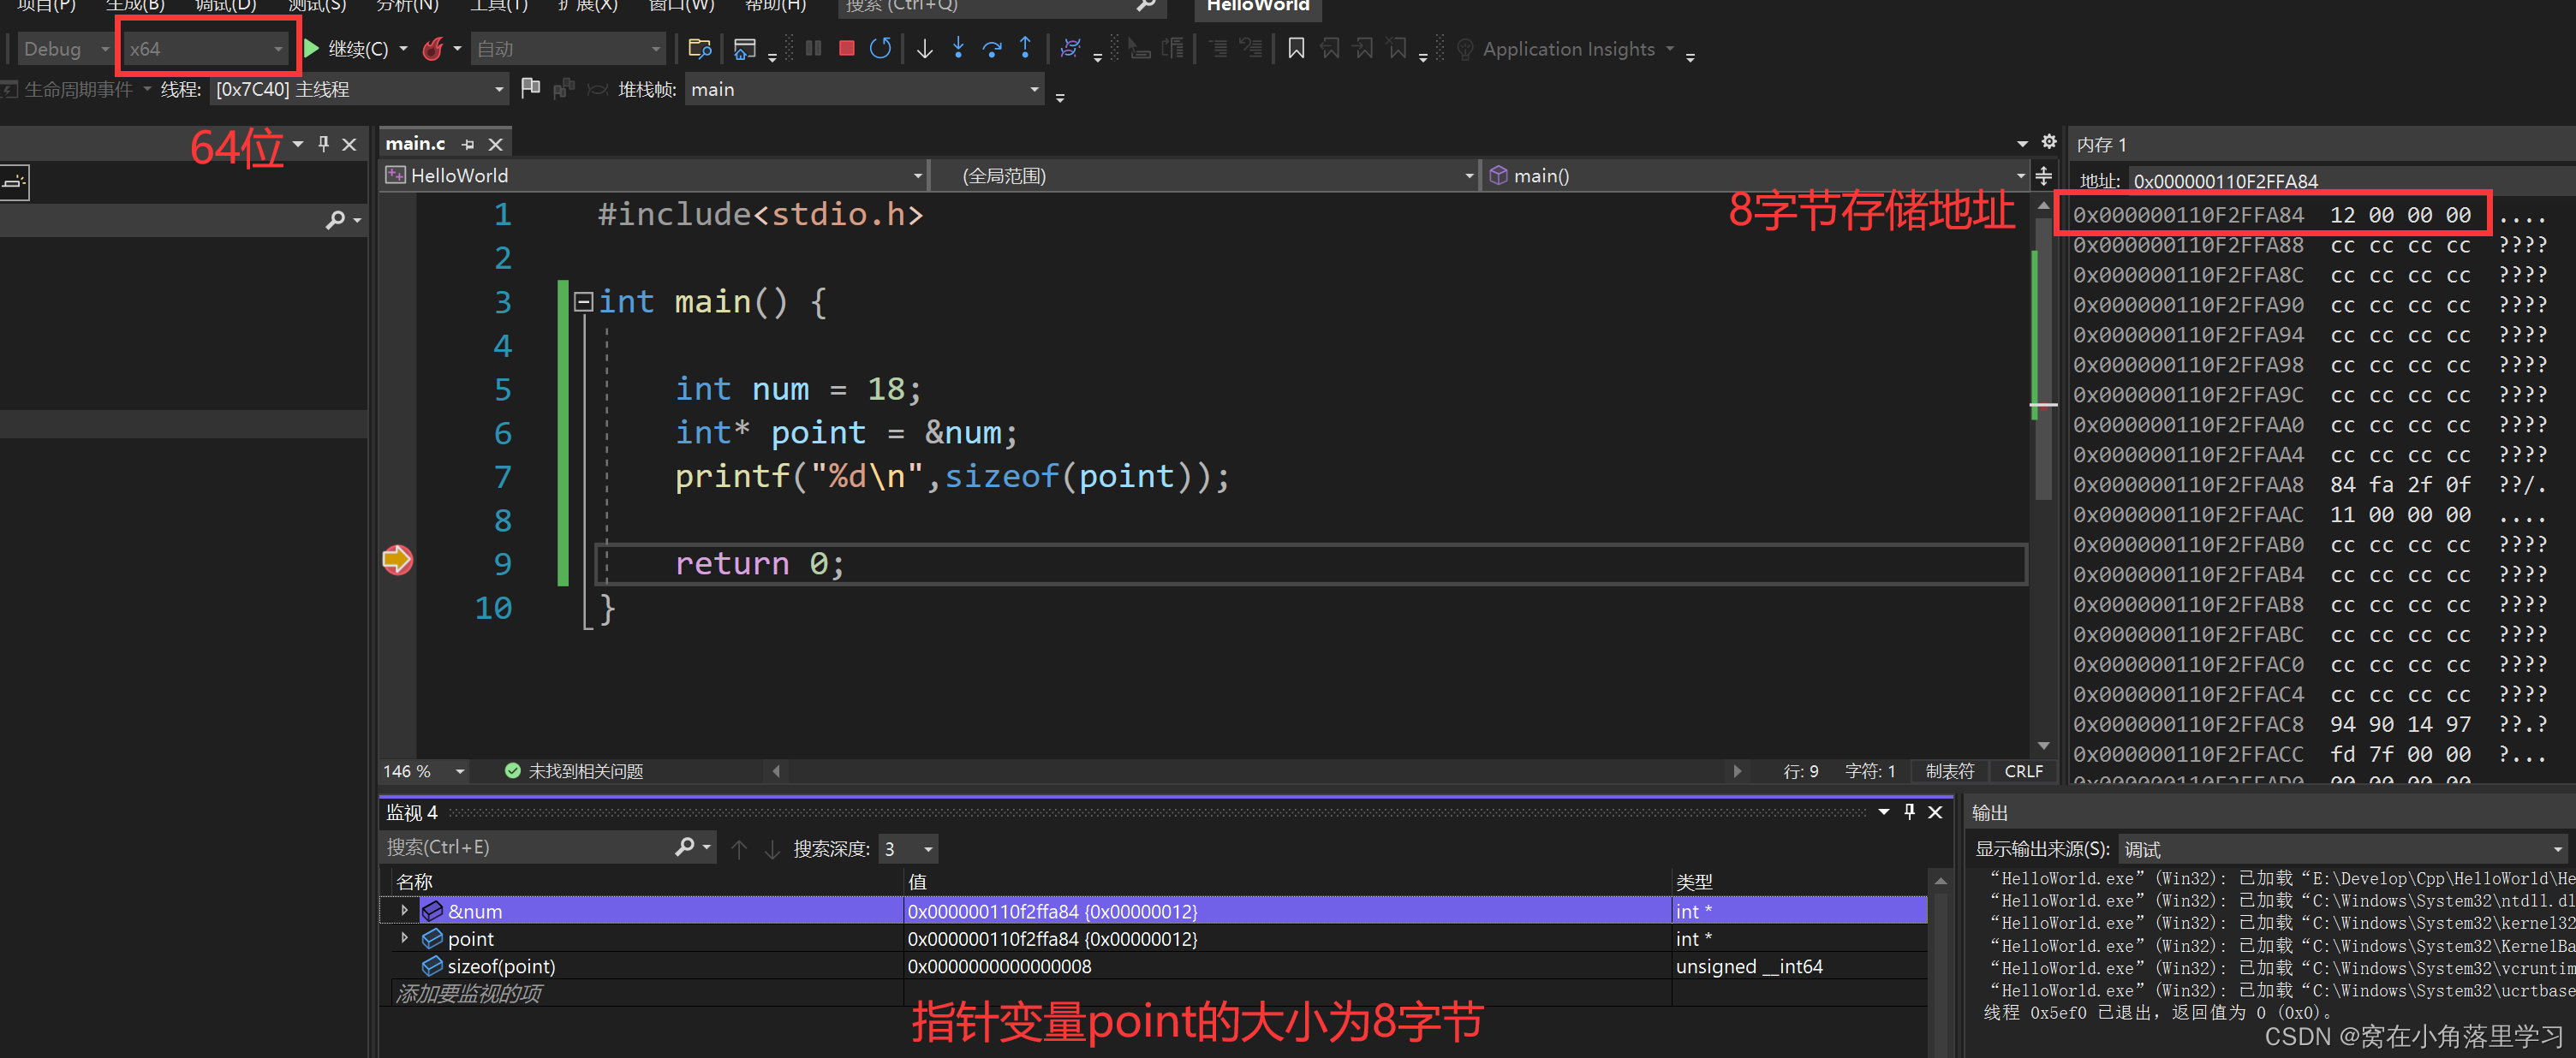Click the split editor icon above scrollbar
This screenshot has width=2576, height=1058.
pos(2044,176)
